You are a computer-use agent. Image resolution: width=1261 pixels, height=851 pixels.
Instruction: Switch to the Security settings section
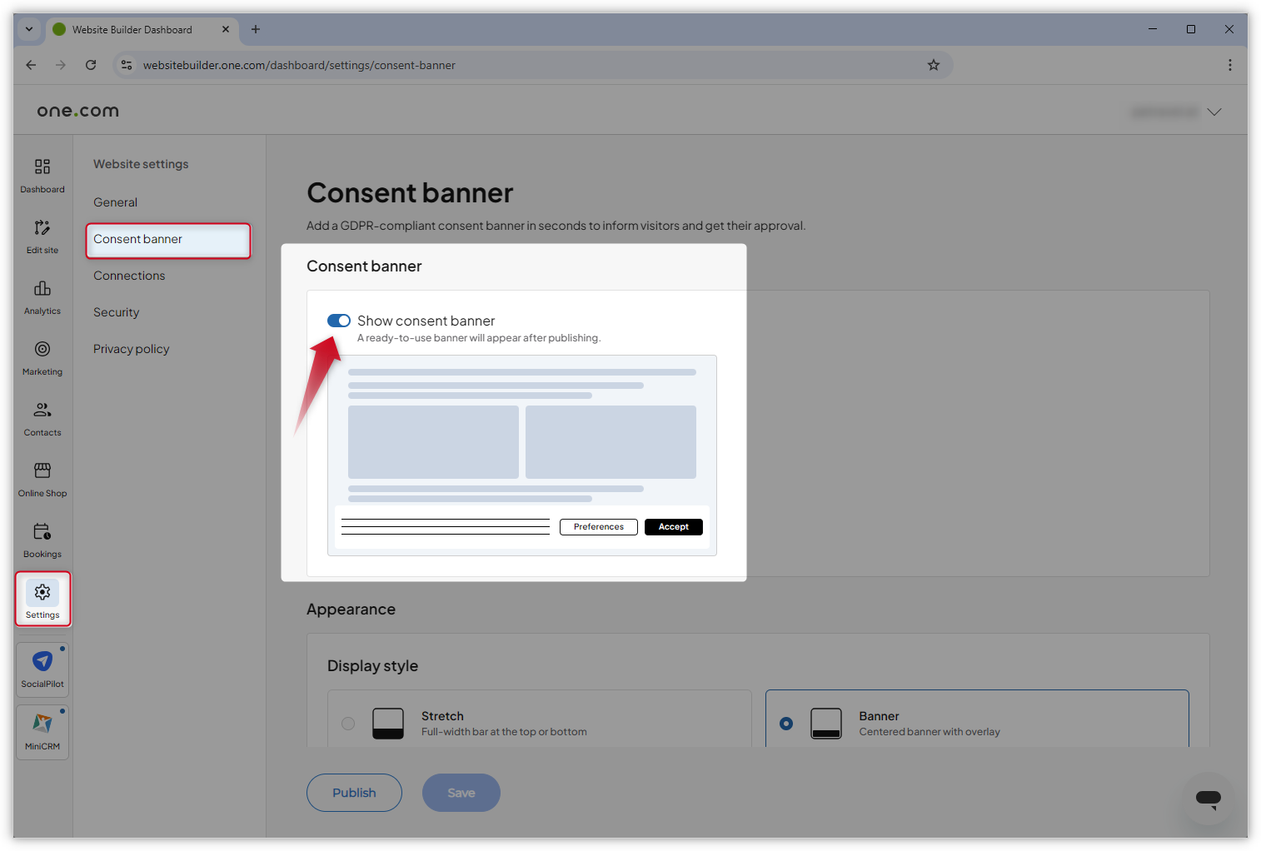(x=116, y=311)
